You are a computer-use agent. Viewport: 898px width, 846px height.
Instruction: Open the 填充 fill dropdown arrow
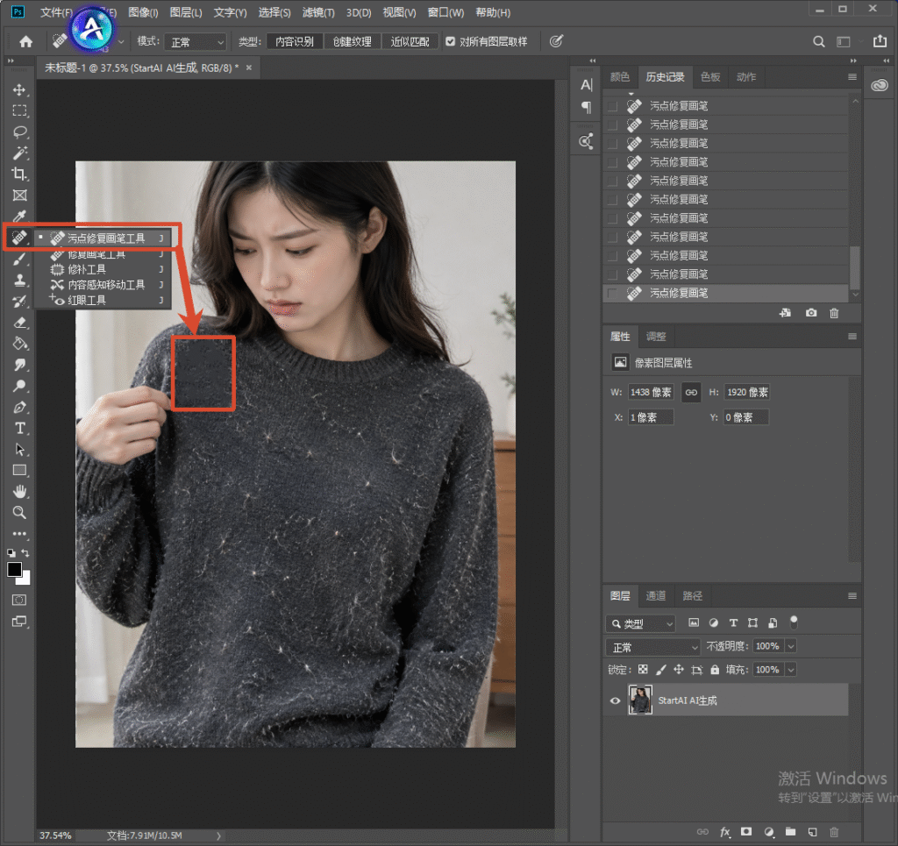(x=791, y=670)
